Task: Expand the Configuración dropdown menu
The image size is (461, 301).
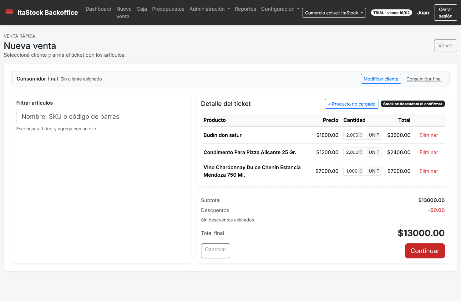Action: [x=280, y=9]
